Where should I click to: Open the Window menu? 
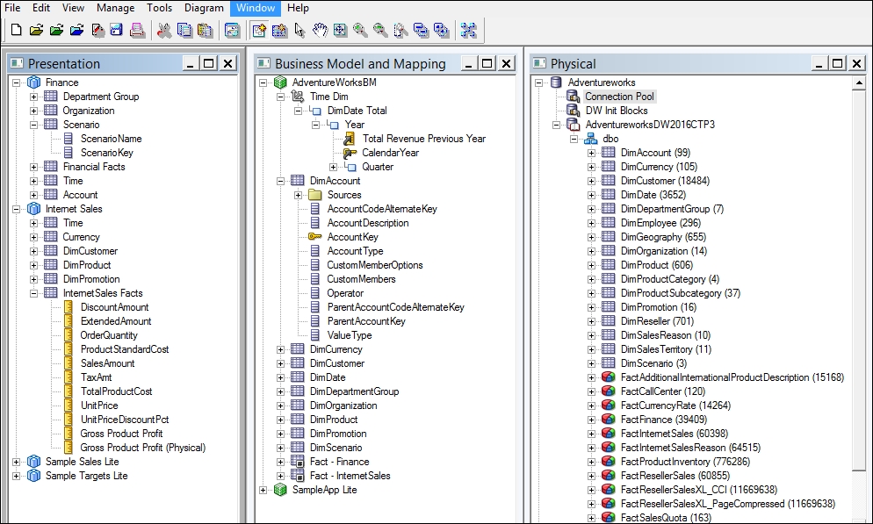coord(256,8)
